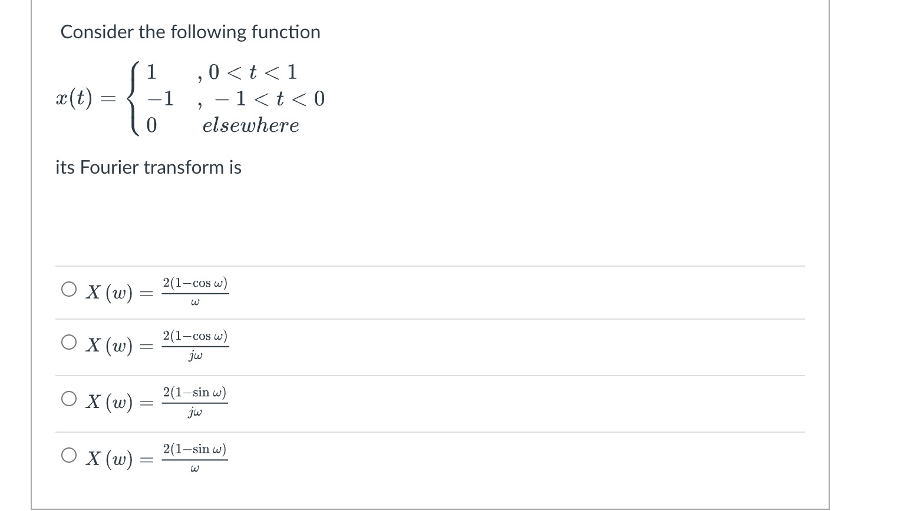Click the formula 2(1−cos ω)/ω

(194, 291)
